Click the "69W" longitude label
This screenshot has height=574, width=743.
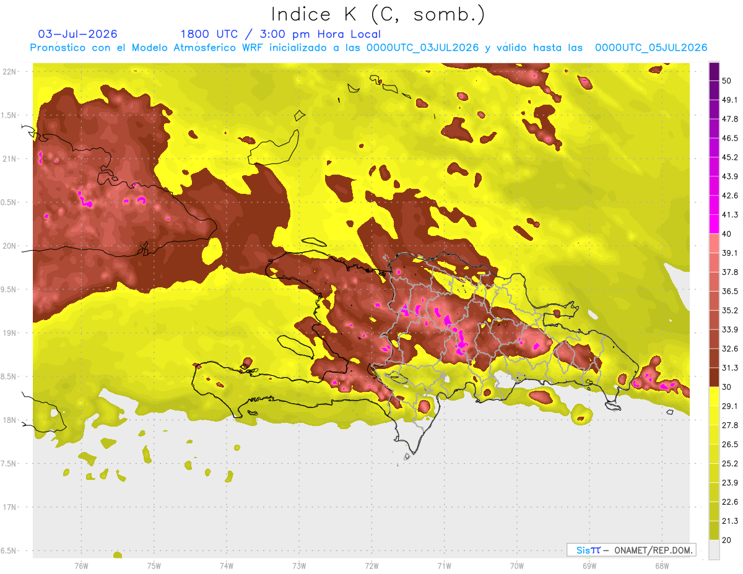[x=589, y=566]
